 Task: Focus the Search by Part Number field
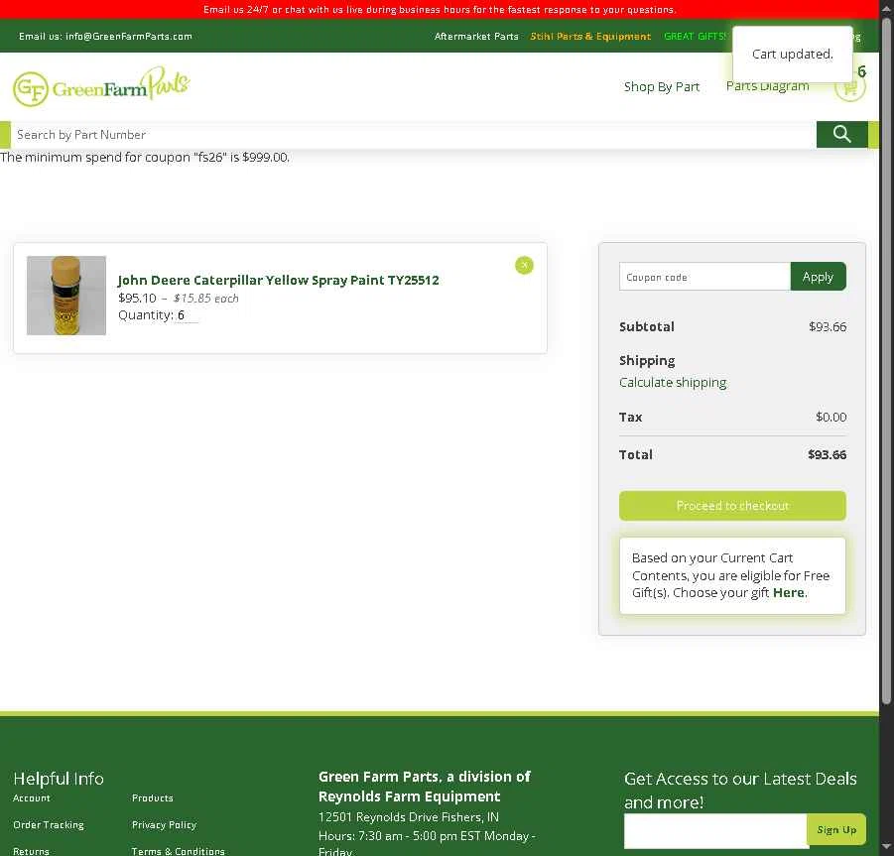(x=414, y=135)
